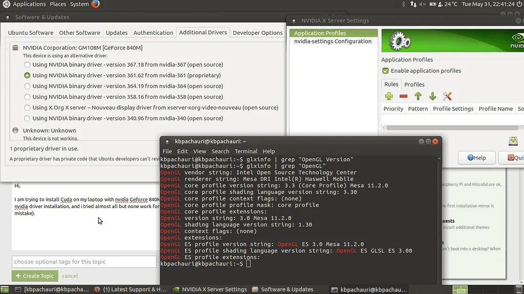Viewport: 524px width, 294px height.
Task: Open Latest Support taskbar Firefox entry
Action: (x=130, y=289)
